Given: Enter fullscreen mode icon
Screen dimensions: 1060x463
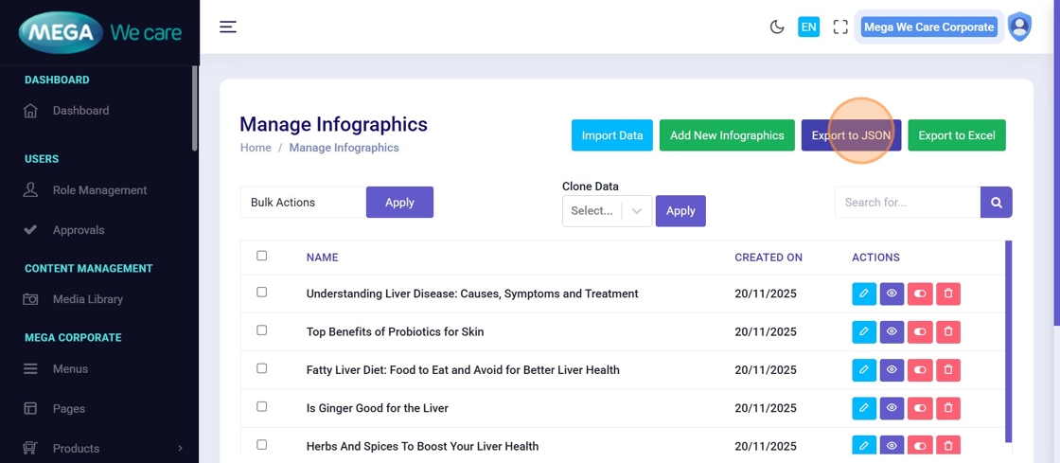Looking at the screenshot, I should [840, 27].
